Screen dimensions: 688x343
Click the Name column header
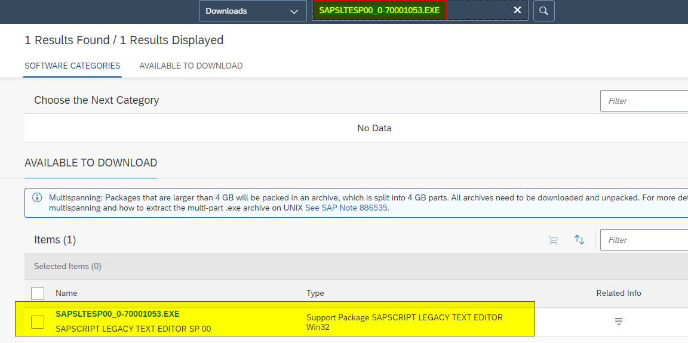coord(66,293)
